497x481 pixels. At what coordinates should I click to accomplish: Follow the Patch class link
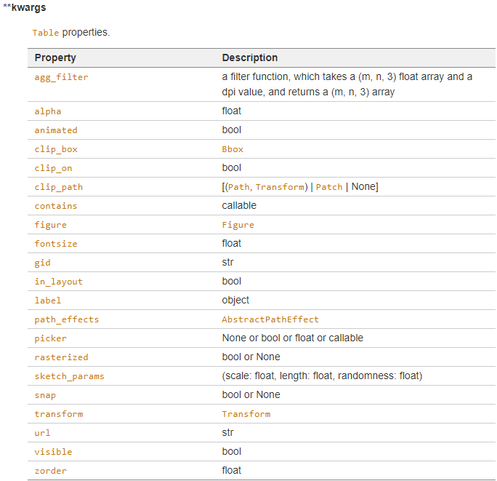click(329, 187)
